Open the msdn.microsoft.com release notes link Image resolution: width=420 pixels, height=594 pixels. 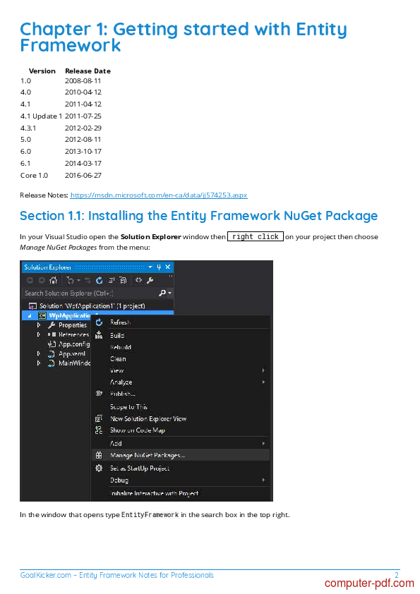click(159, 195)
